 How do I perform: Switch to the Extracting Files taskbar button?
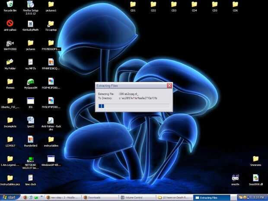(x=212, y=198)
